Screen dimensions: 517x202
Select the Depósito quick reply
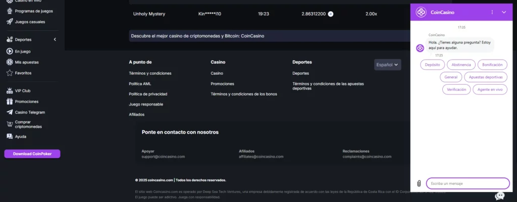tap(432, 65)
